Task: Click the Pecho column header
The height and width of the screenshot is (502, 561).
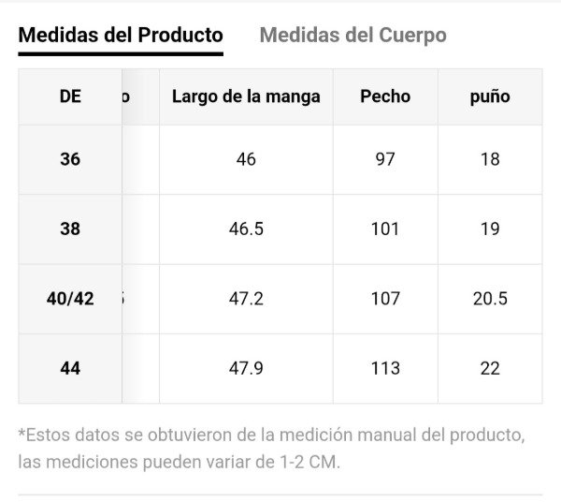Action: 385,96
